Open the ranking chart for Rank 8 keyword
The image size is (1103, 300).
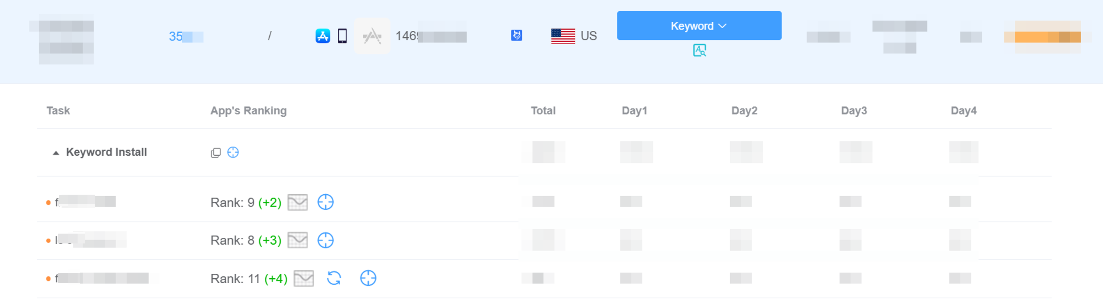298,240
